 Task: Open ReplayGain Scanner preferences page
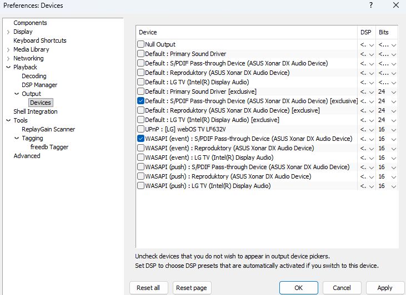click(x=48, y=129)
